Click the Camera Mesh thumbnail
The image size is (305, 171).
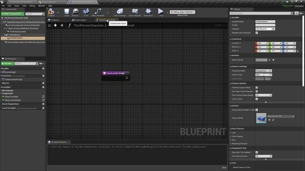coord(261,118)
